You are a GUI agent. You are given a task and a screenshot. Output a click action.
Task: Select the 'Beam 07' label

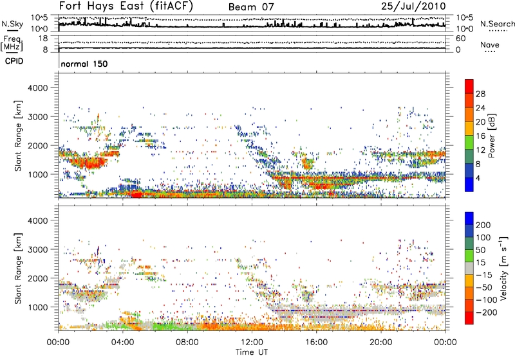click(x=251, y=7)
